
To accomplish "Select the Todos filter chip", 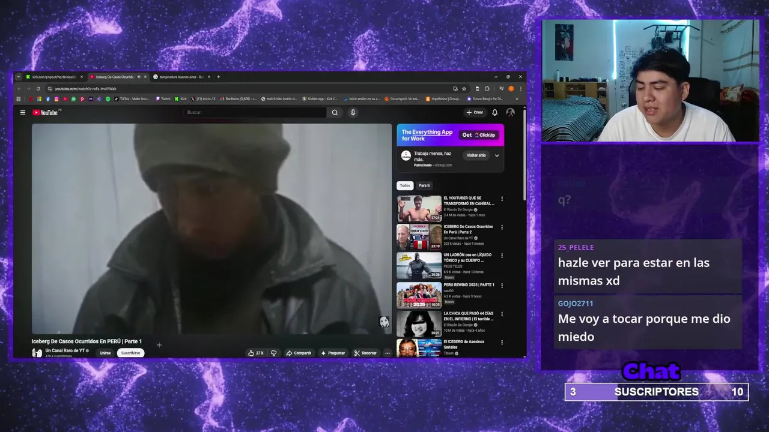I will coord(405,185).
